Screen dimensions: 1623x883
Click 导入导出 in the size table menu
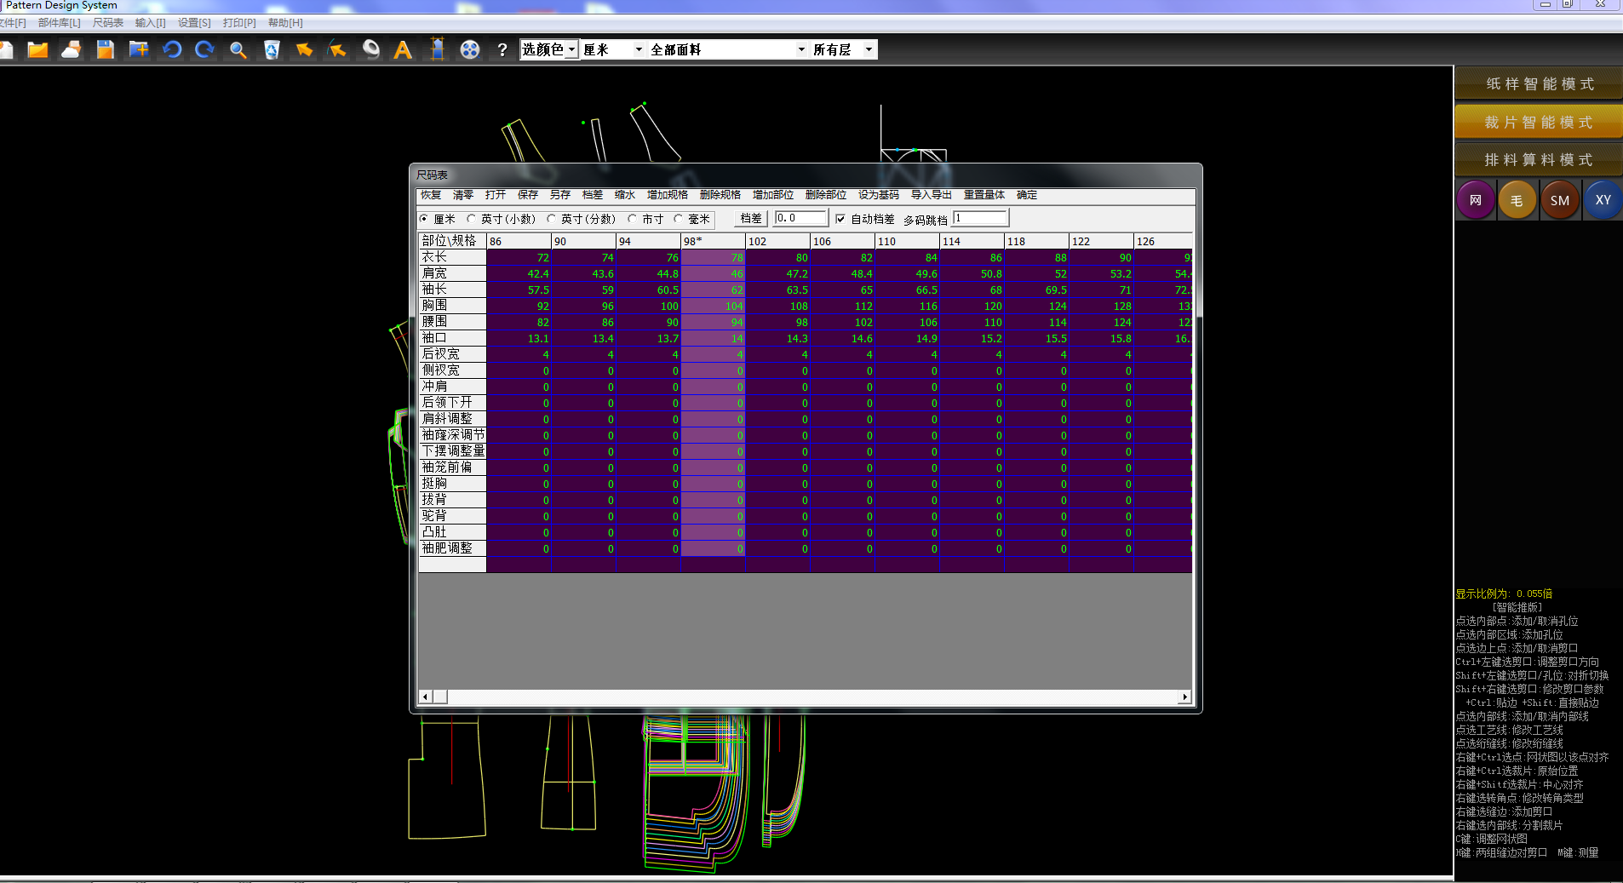(931, 195)
